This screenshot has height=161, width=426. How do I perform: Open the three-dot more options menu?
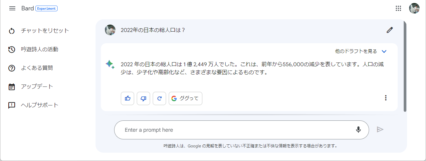tap(386, 98)
